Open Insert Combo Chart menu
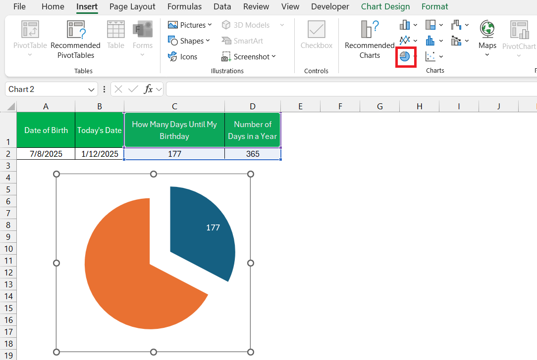This screenshot has height=360, width=537. [460, 41]
